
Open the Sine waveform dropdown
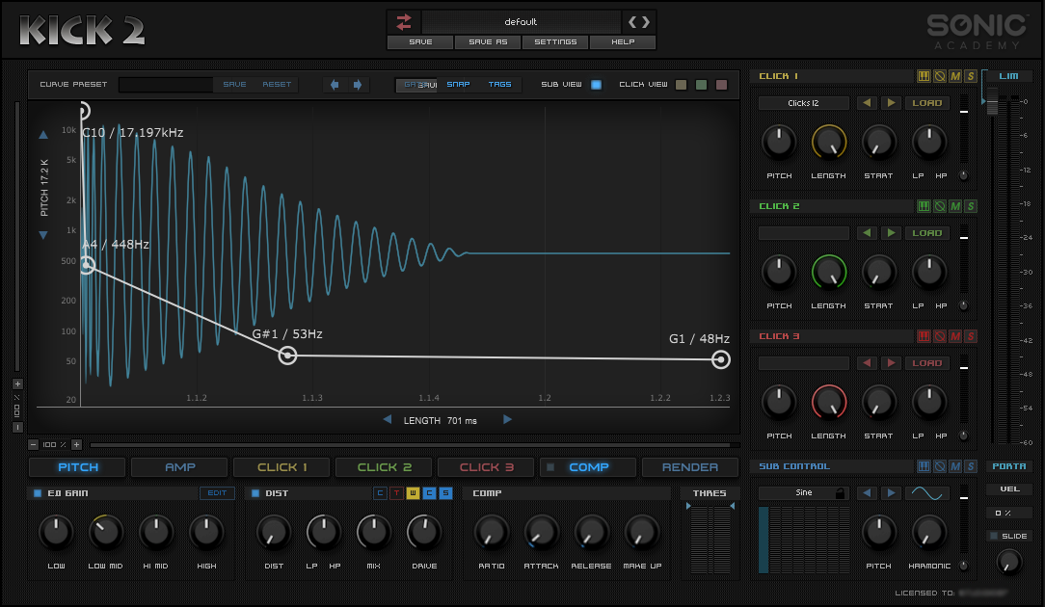click(x=804, y=493)
